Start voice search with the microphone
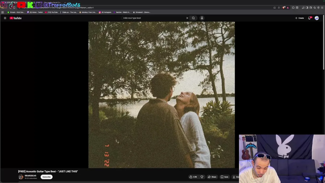325x183 pixels. (x=202, y=18)
